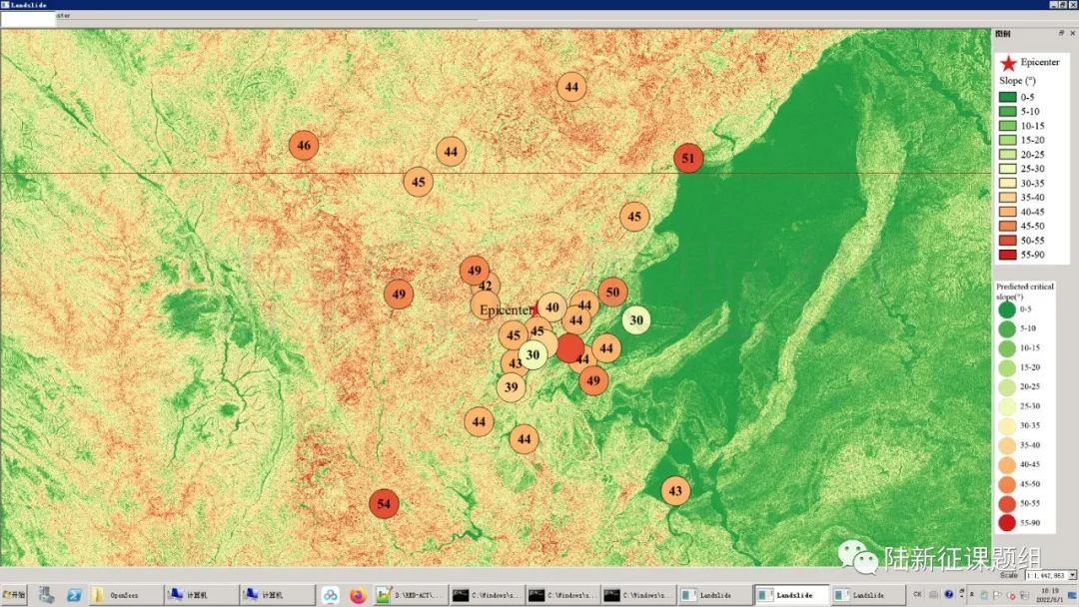
Task: Click the Scale value combo box
Action: pyautogui.click(x=1045, y=575)
